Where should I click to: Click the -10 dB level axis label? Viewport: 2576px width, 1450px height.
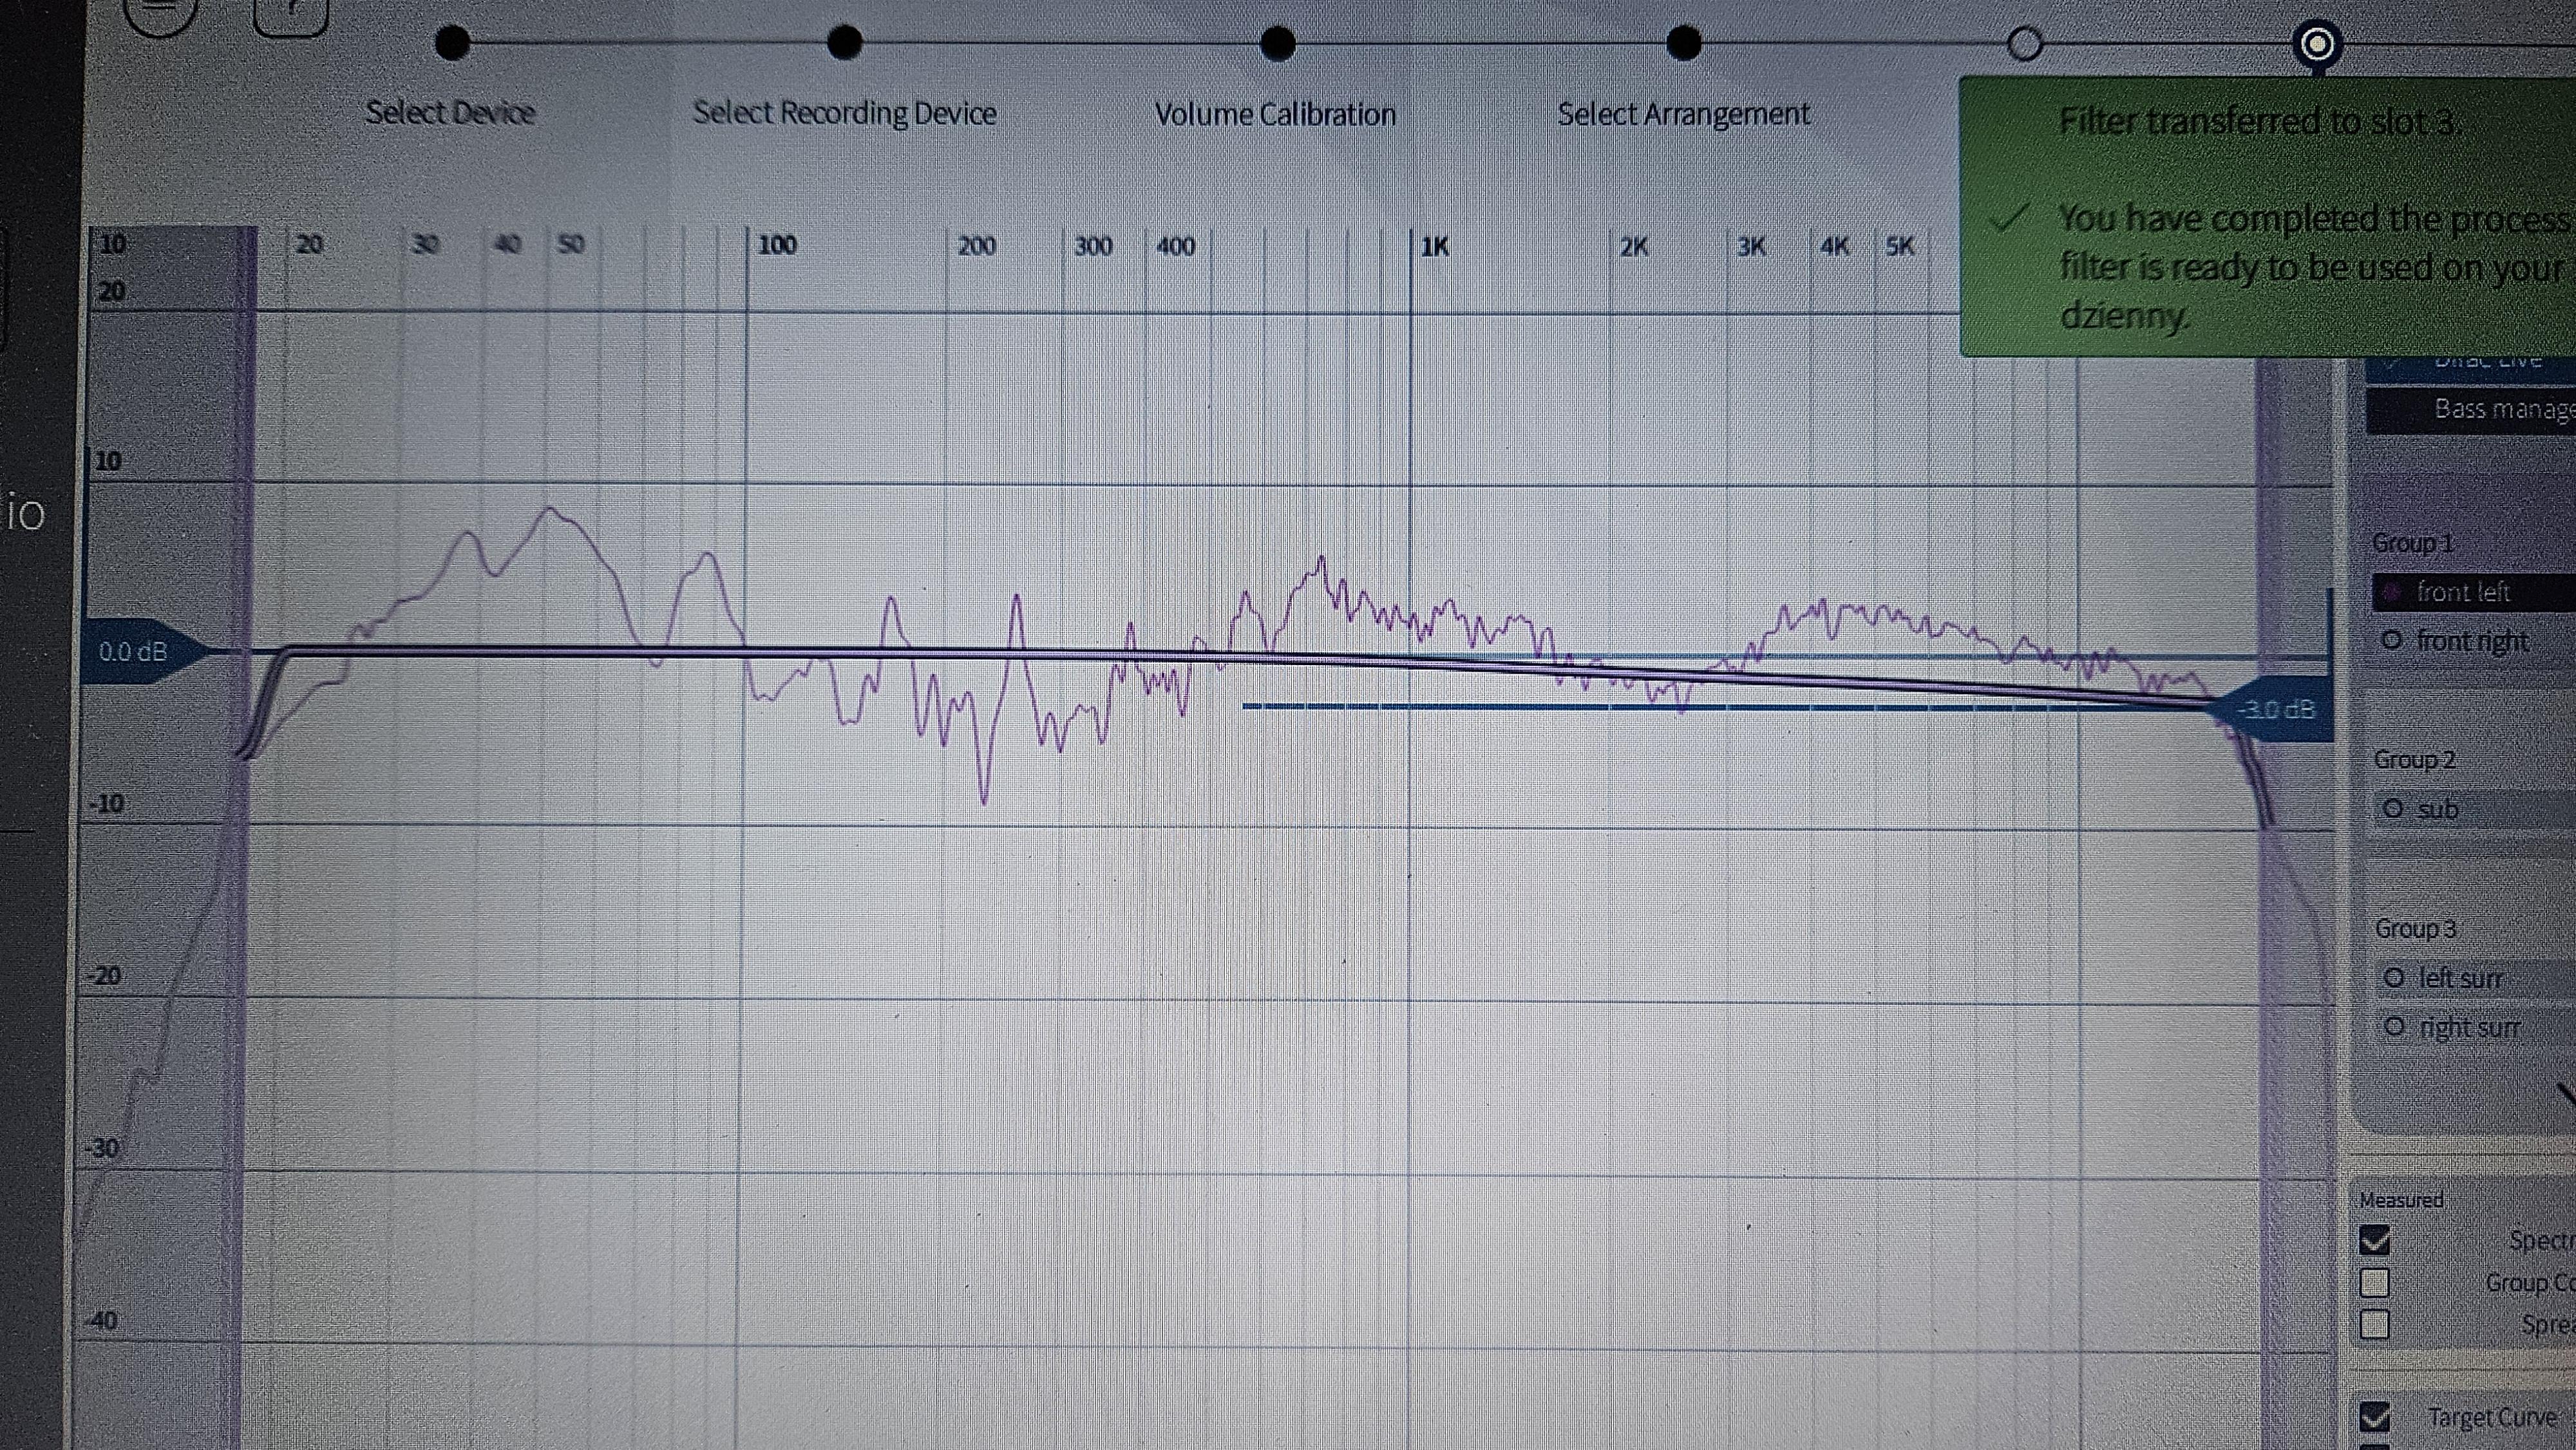(106, 804)
